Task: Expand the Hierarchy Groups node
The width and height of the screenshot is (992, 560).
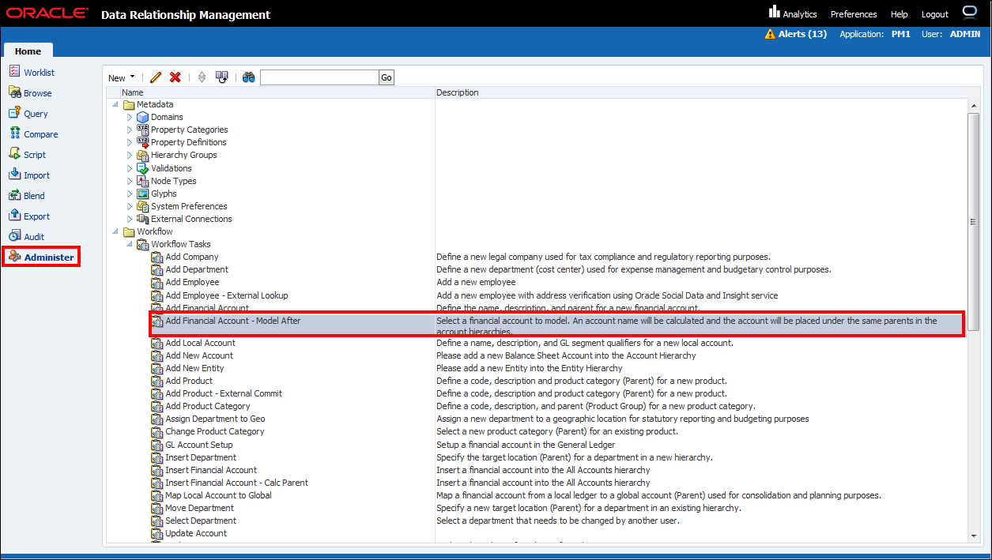Action: pos(130,155)
